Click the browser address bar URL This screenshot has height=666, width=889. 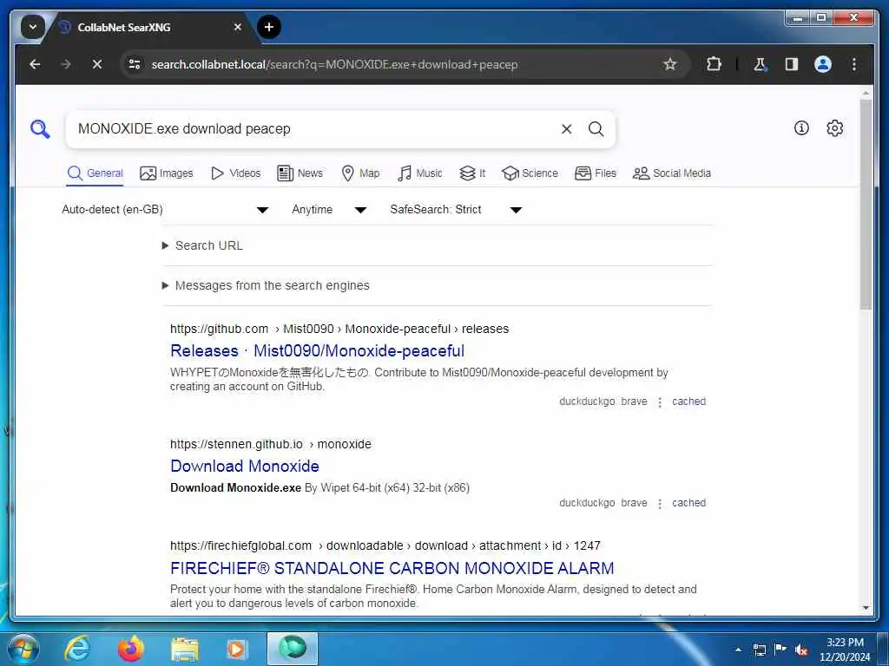[x=334, y=64]
